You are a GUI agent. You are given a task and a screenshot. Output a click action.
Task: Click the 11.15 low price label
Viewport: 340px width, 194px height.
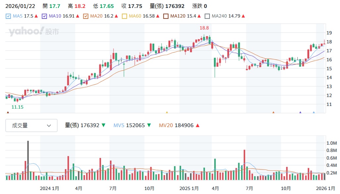click(17, 107)
